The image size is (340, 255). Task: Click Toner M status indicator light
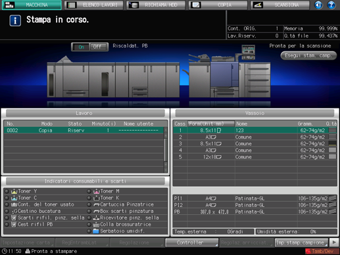[89, 191]
